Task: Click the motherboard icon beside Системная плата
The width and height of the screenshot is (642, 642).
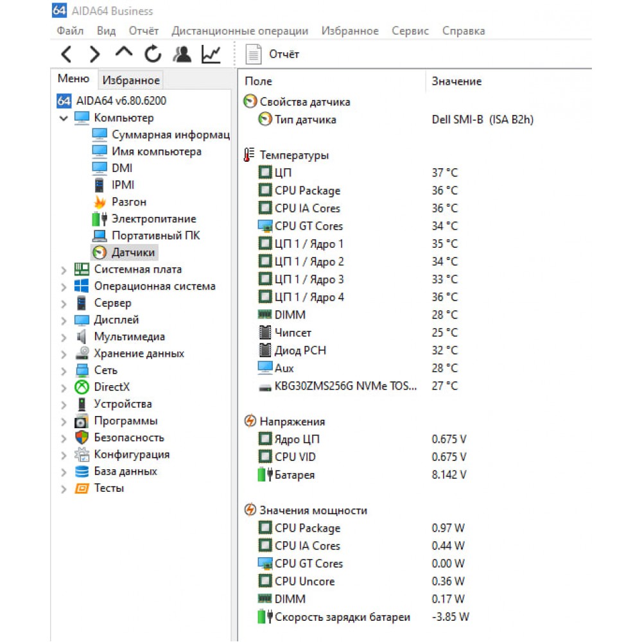Action: point(82,269)
